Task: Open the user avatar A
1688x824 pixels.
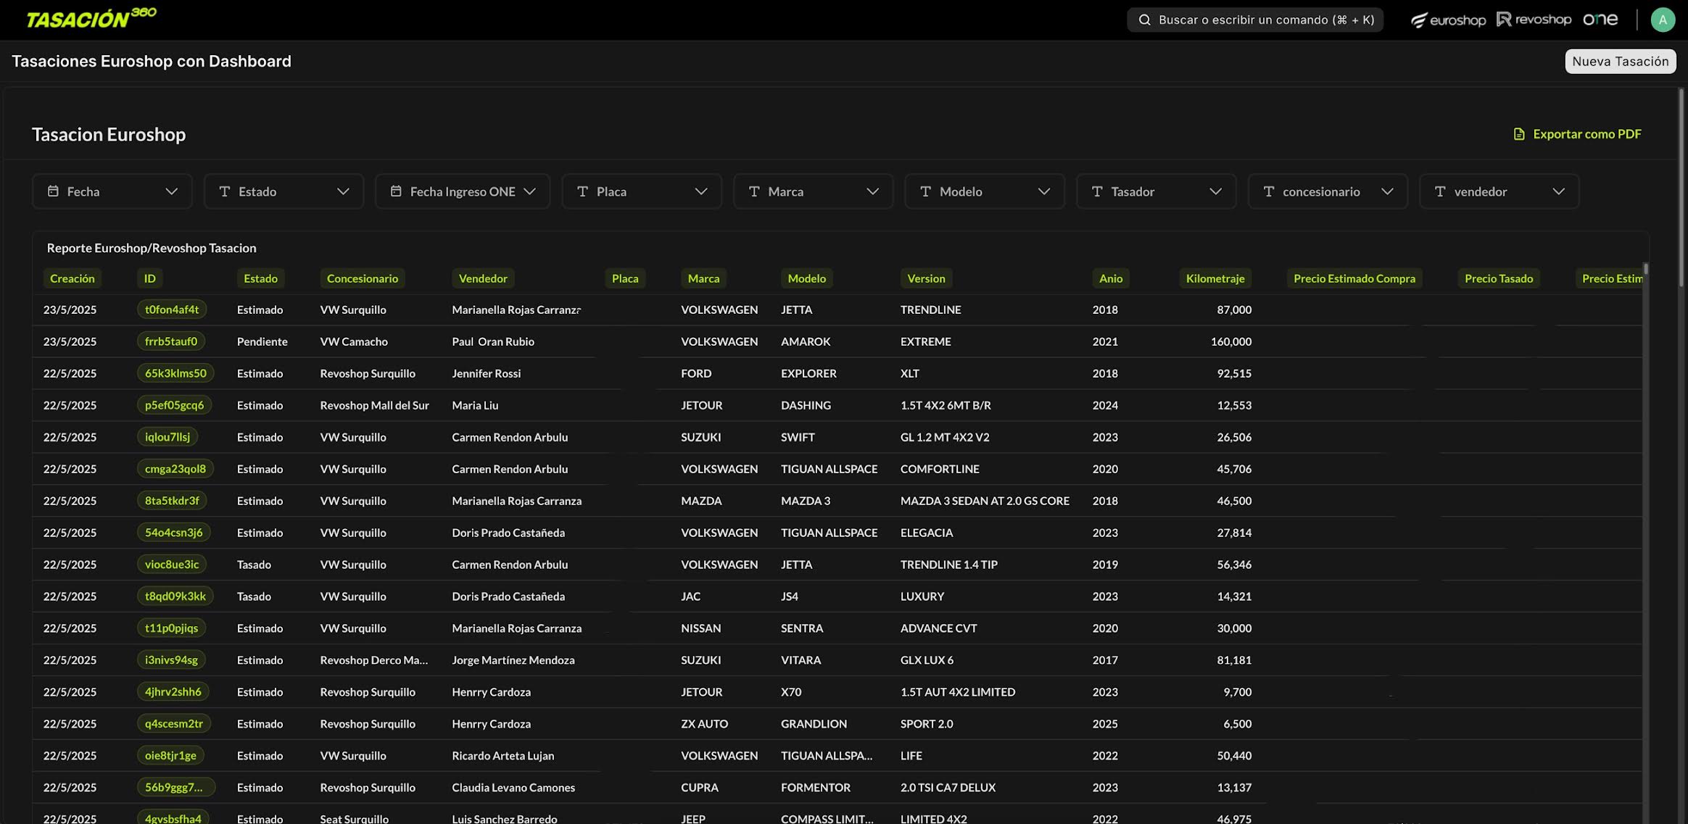Action: click(1663, 20)
